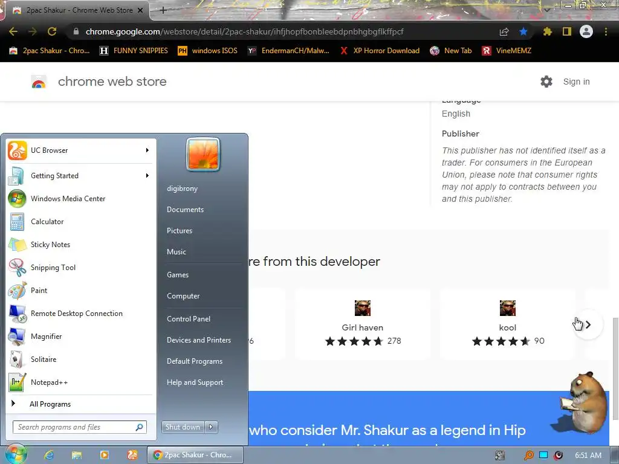Open VineMEMZ bookmark
The image size is (619, 464).
[x=507, y=51]
